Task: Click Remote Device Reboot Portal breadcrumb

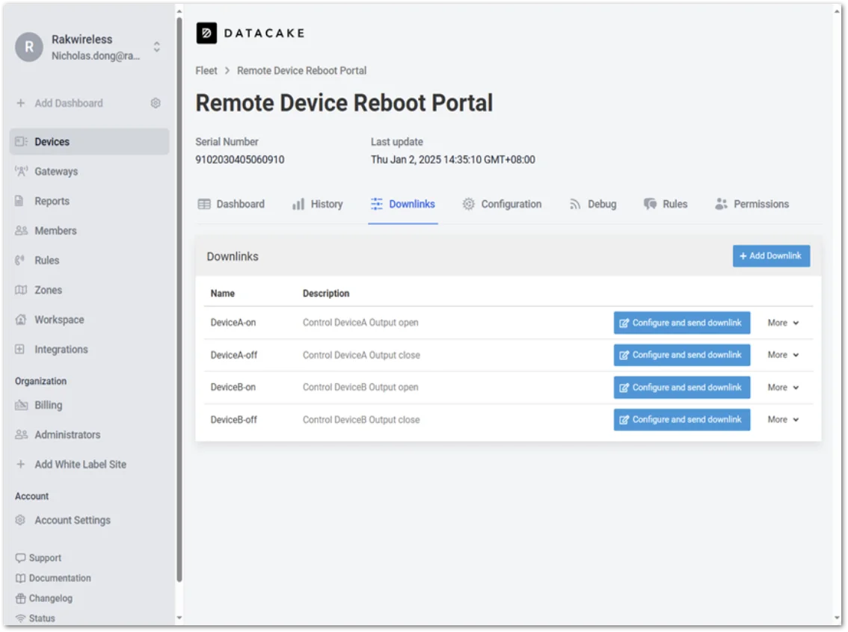Action: (x=301, y=71)
